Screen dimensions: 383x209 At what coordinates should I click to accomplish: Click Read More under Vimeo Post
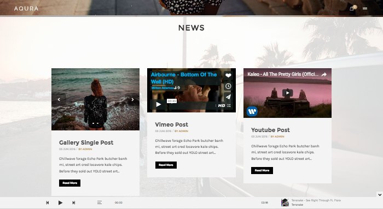pos(166,165)
